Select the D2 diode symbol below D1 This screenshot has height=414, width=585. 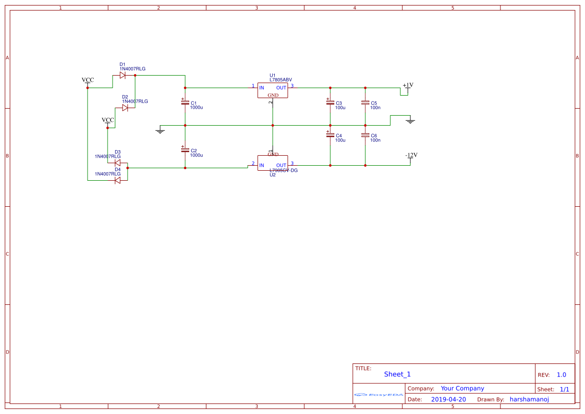pos(126,107)
